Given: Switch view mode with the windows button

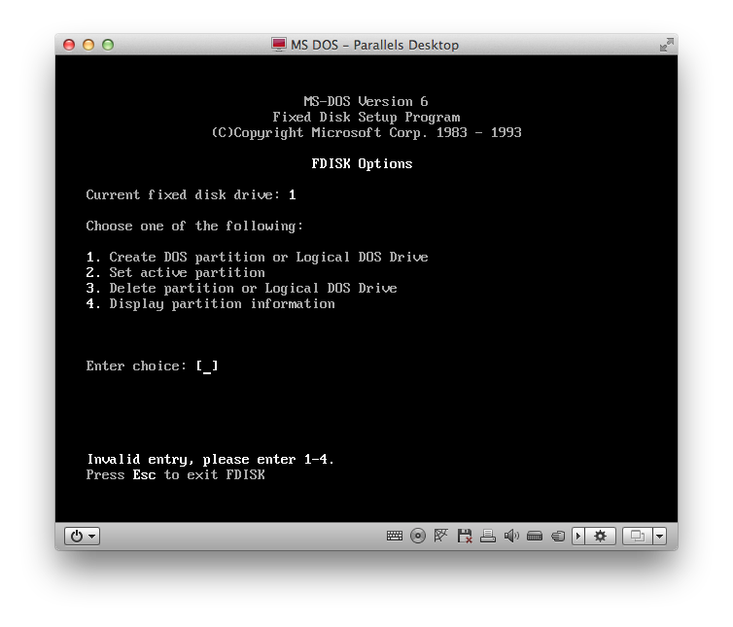Looking at the screenshot, I should 638,536.
